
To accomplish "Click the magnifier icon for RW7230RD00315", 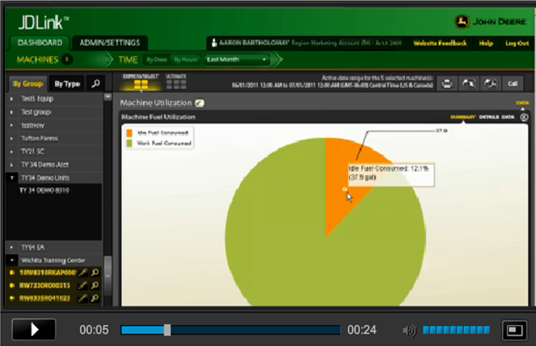I will click(x=95, y=285).
